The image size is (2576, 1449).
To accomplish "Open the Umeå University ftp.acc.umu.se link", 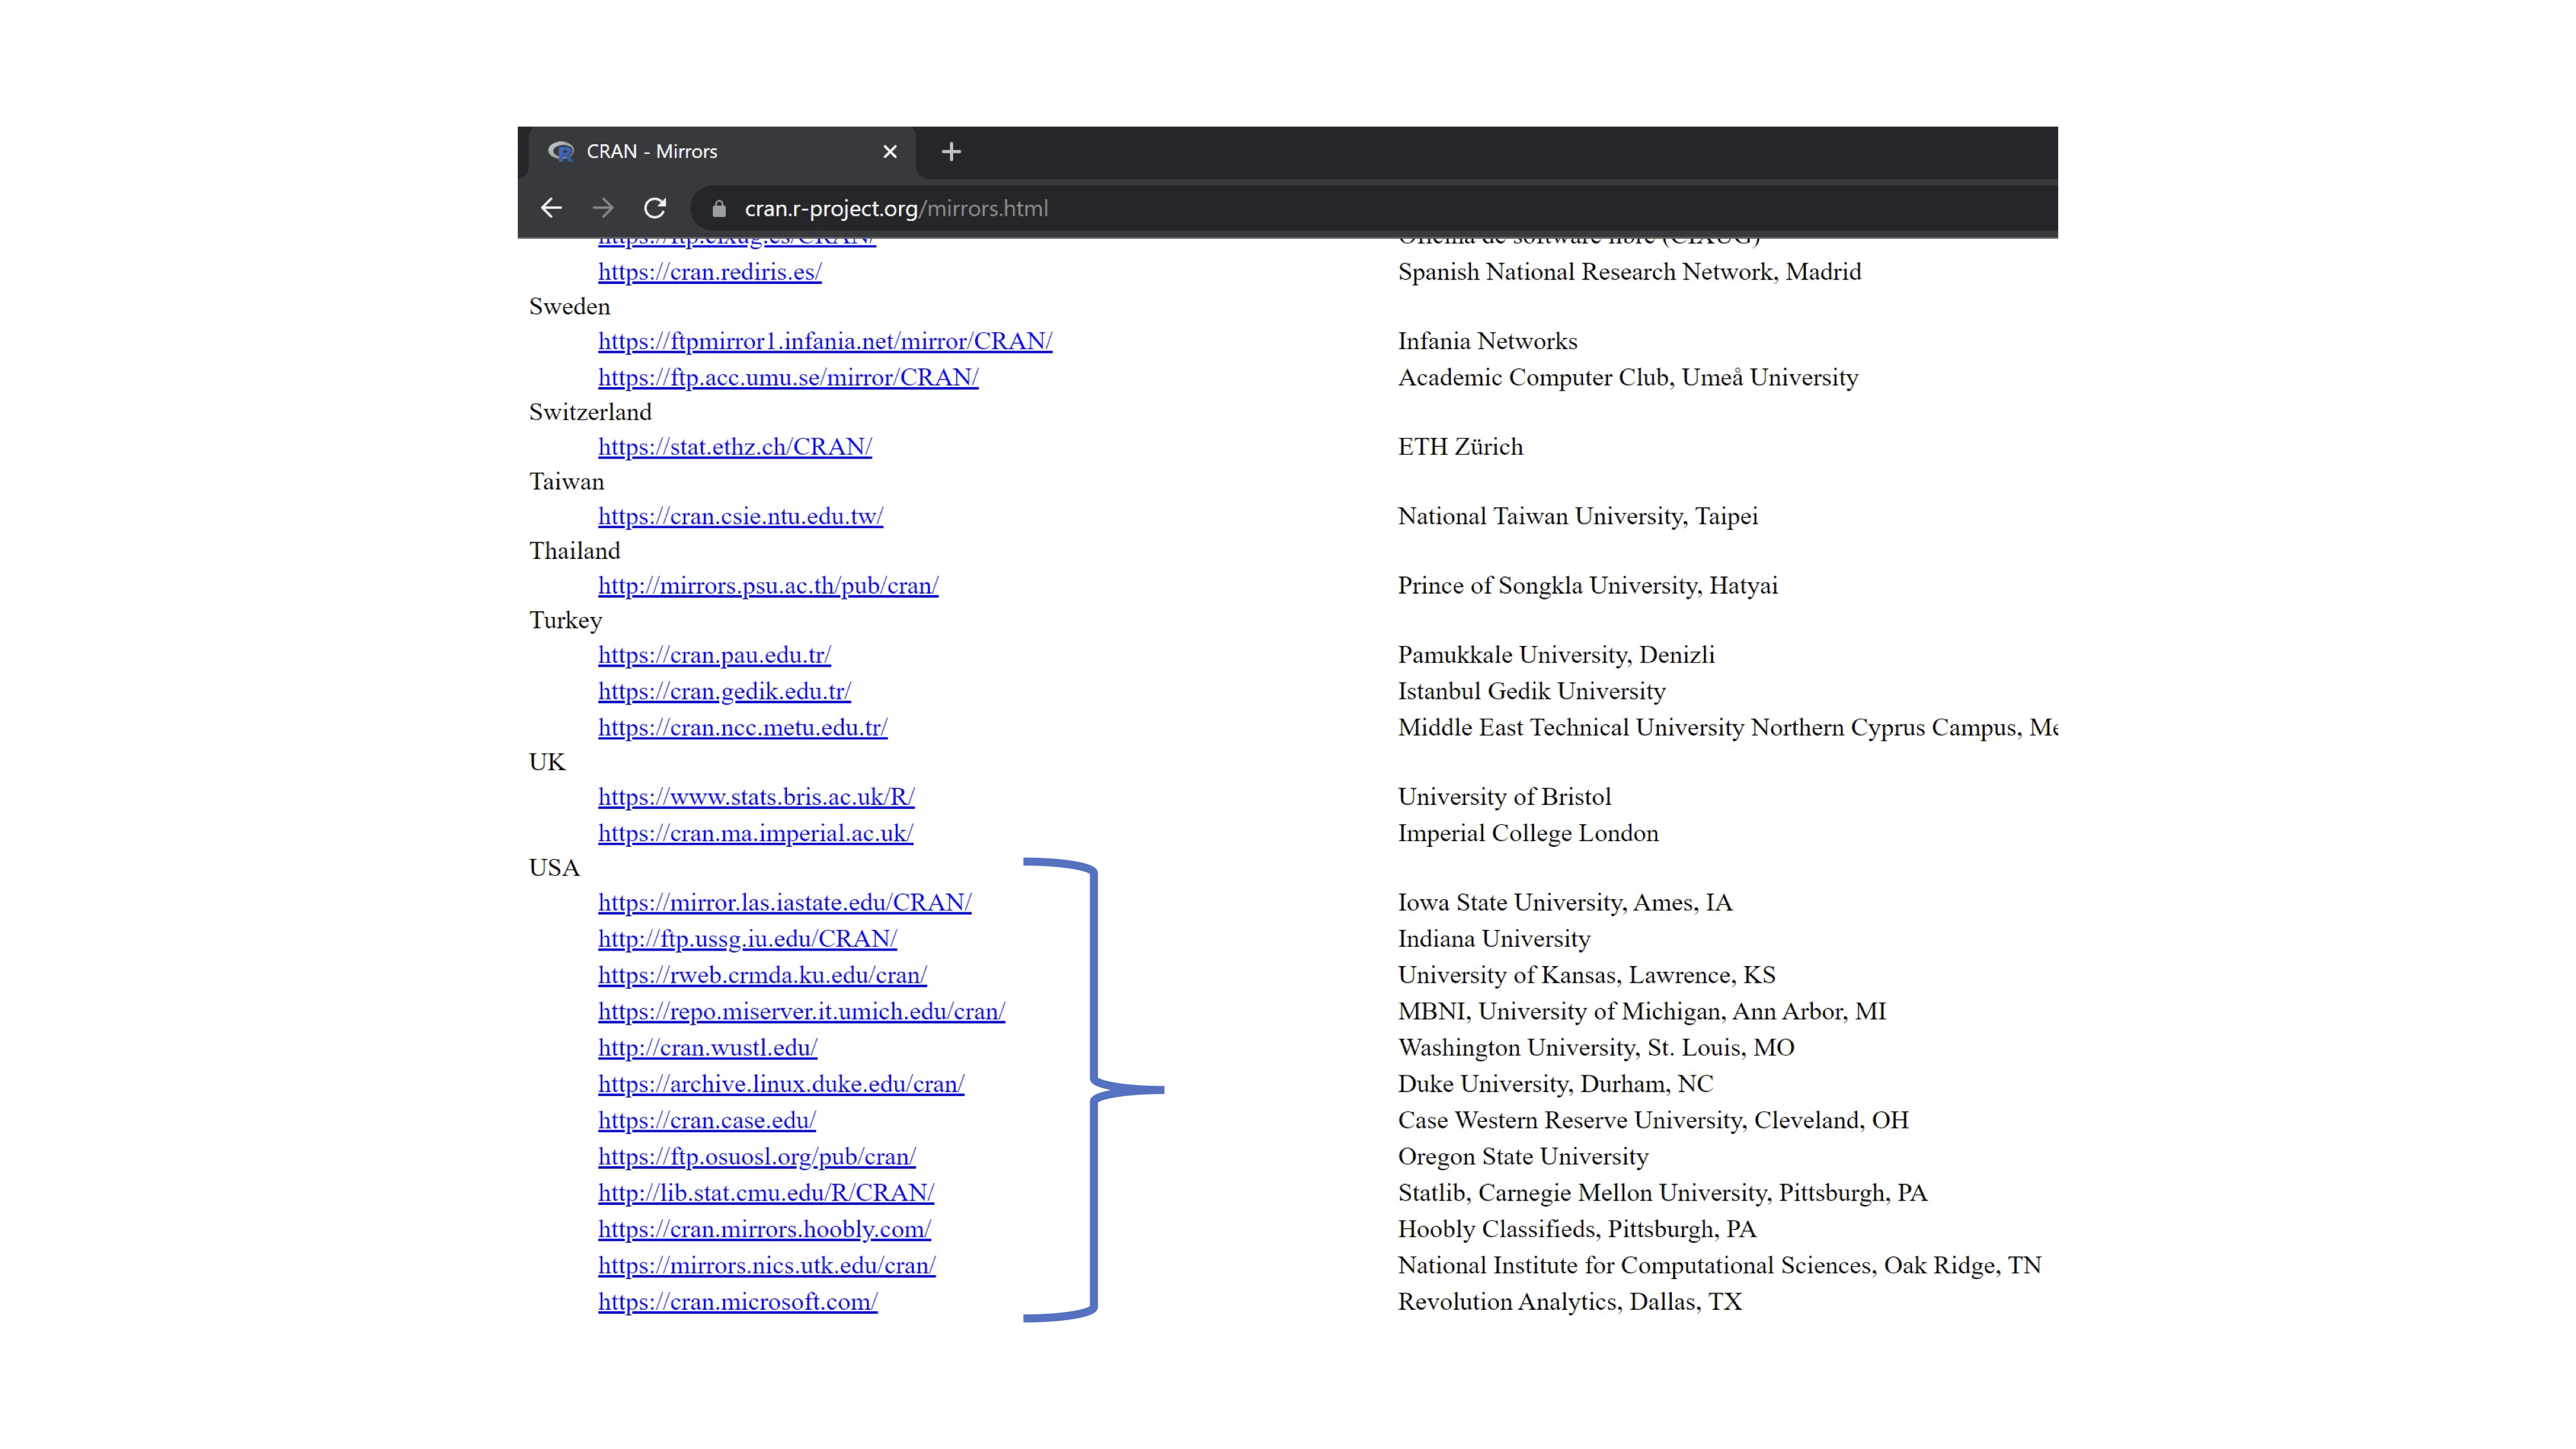I will [787, 378].
